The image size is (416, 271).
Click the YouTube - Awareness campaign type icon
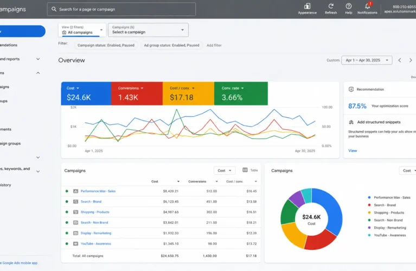(75, 244)
